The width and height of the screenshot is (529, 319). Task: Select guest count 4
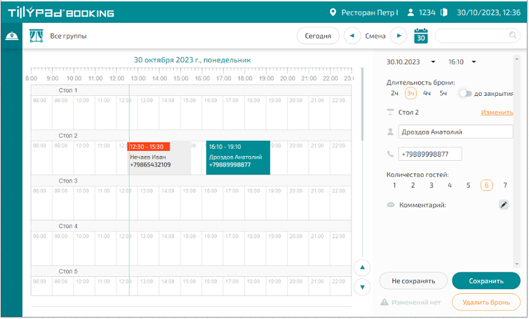tap(450, 185)
